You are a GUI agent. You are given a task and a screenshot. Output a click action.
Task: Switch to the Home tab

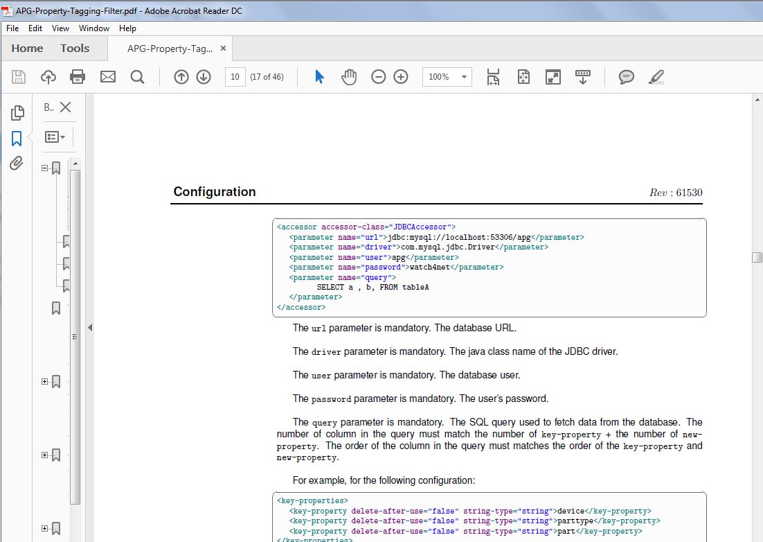(27, 49)
